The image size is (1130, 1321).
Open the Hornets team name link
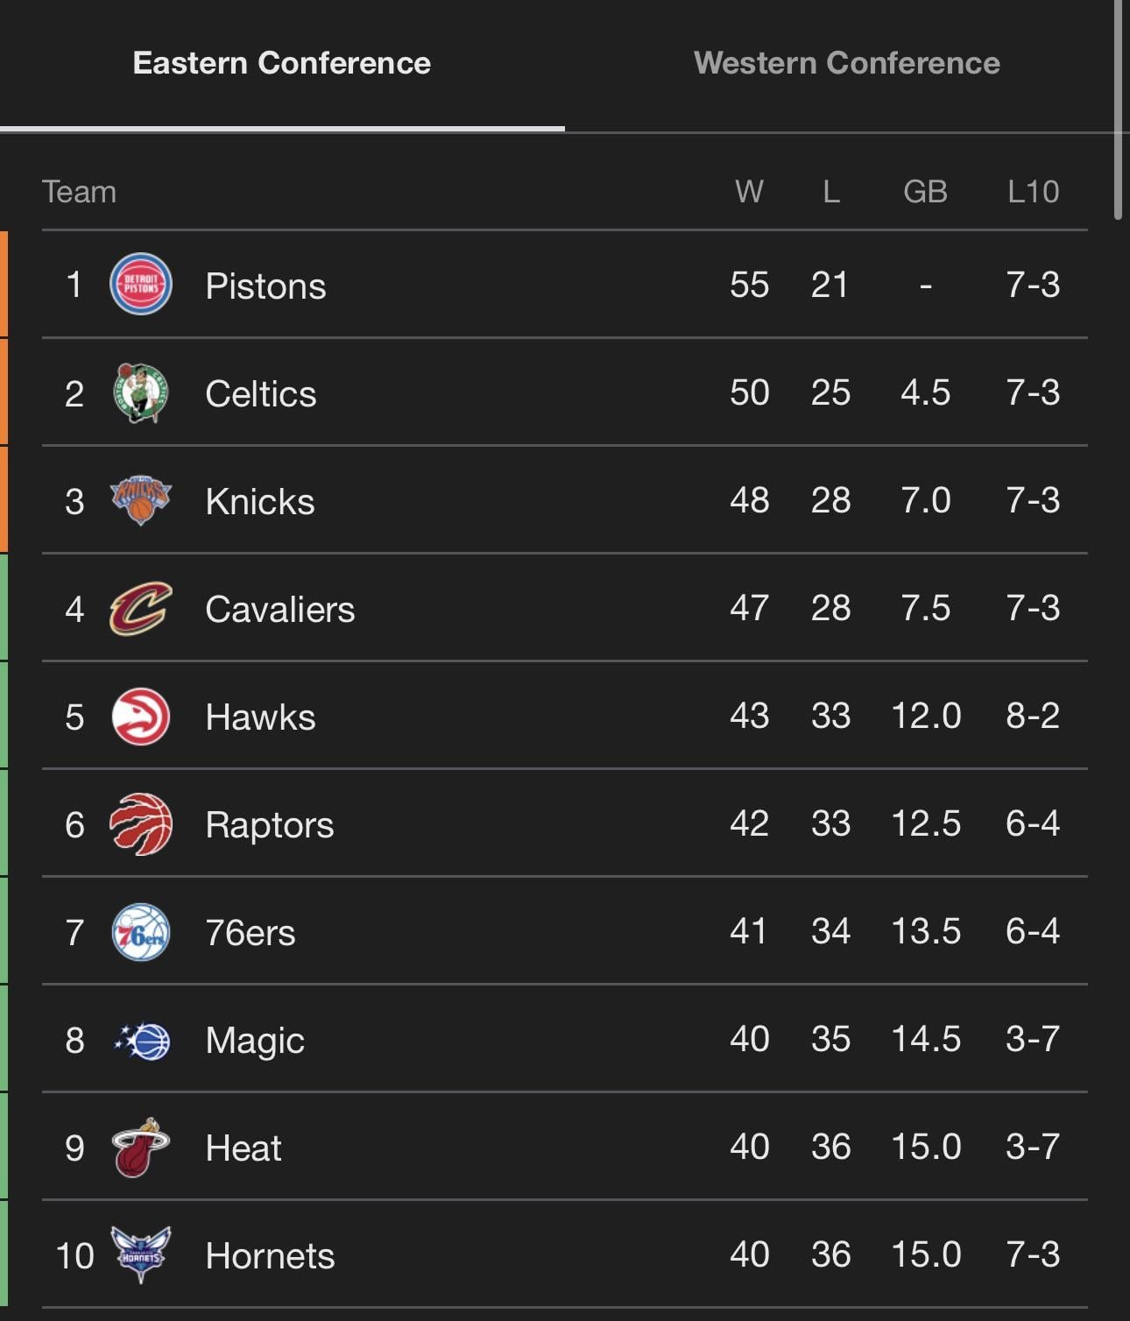coord(270,1256)
